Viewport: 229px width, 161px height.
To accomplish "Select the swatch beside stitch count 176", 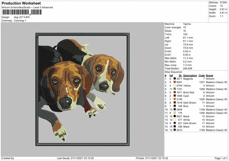I will (174, 113).
